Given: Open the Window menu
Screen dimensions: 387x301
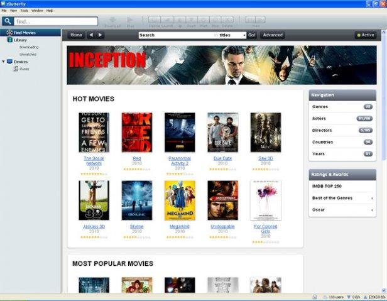Looking at the screenshot, I should [37, 11].
